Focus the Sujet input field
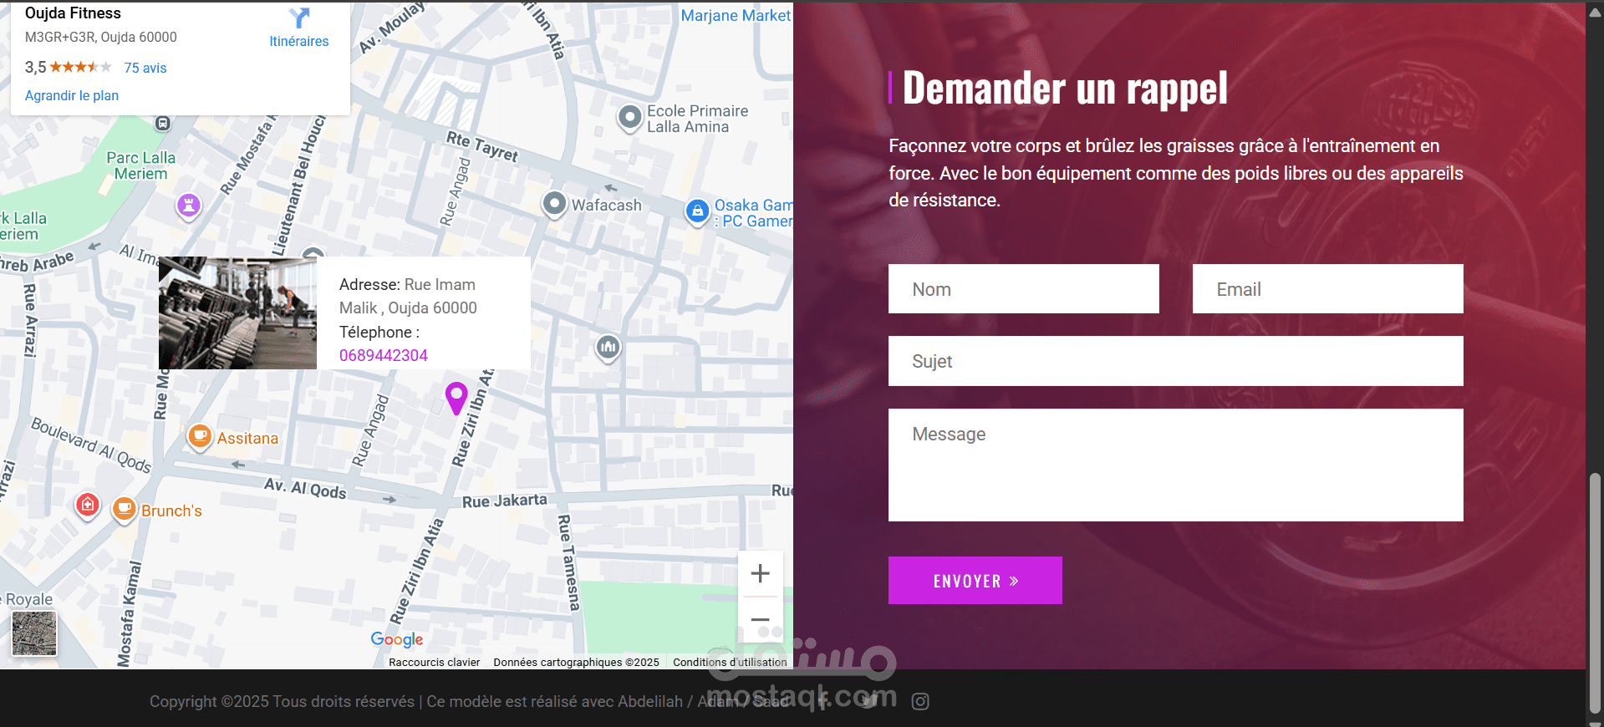 (x=1176, y=361)
